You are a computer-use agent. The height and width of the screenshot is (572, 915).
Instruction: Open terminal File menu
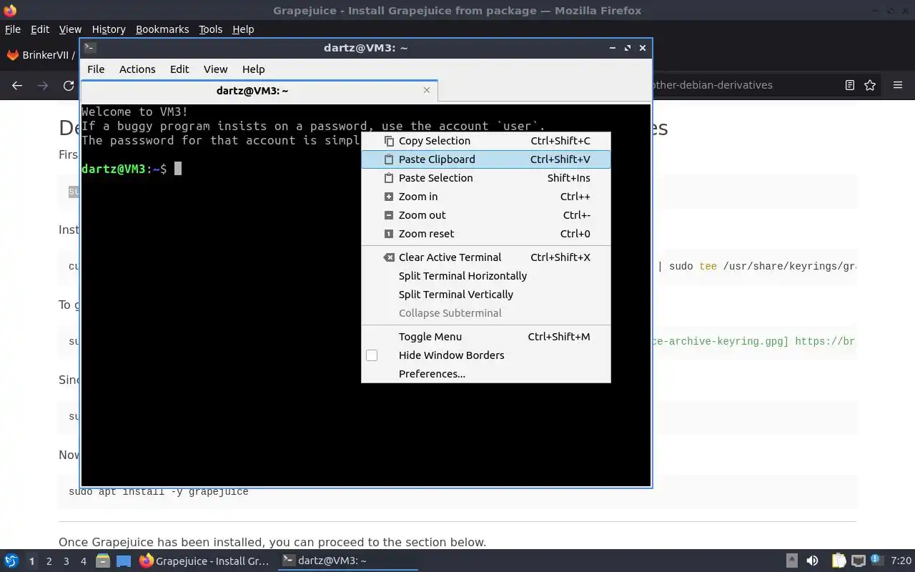tap(96, 69)
